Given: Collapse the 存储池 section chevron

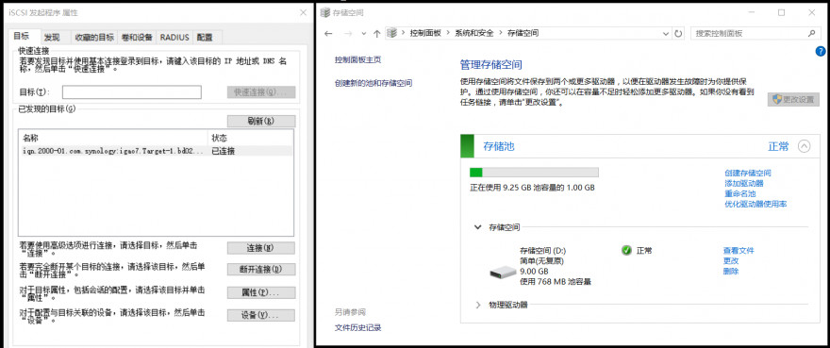Looking at the screenshot, I should pos(804,147).
